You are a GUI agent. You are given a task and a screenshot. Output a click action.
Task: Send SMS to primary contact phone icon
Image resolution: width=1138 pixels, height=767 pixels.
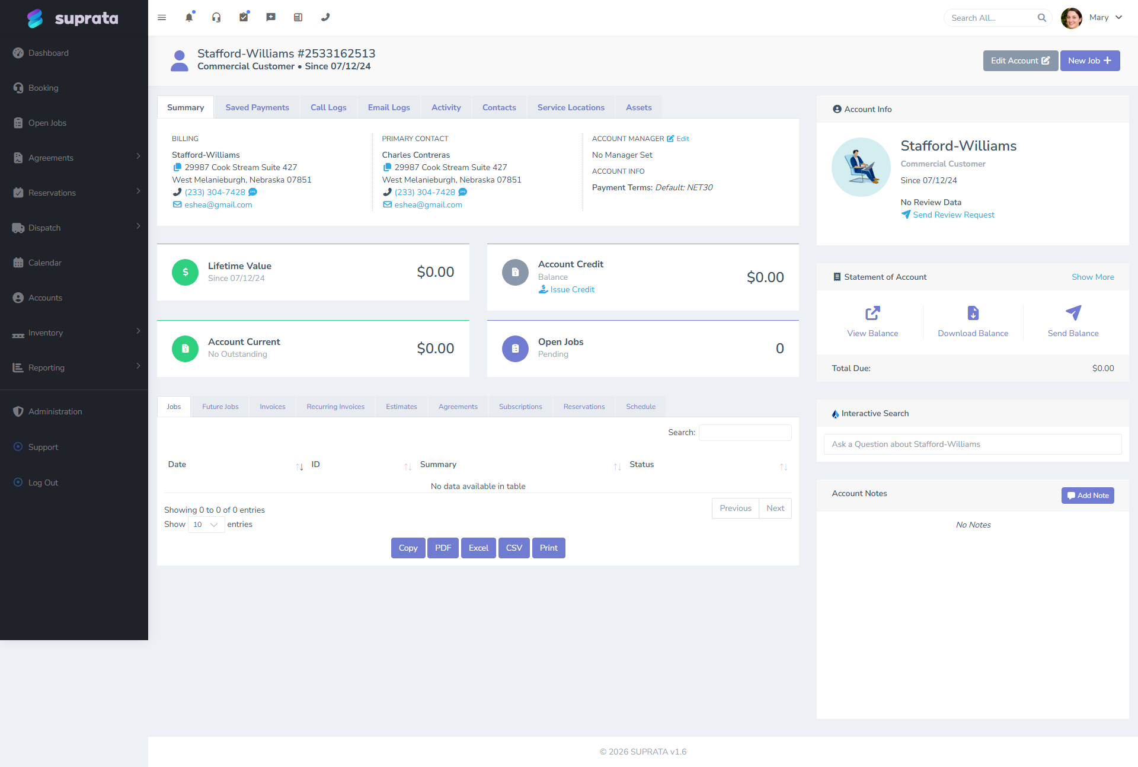pos(463,192)
